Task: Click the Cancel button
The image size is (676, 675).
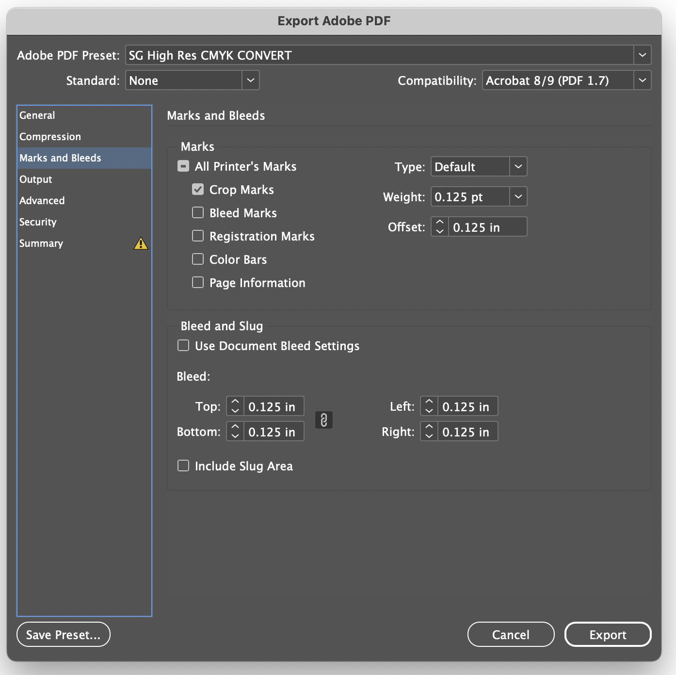Action: (x=511, y=634)
